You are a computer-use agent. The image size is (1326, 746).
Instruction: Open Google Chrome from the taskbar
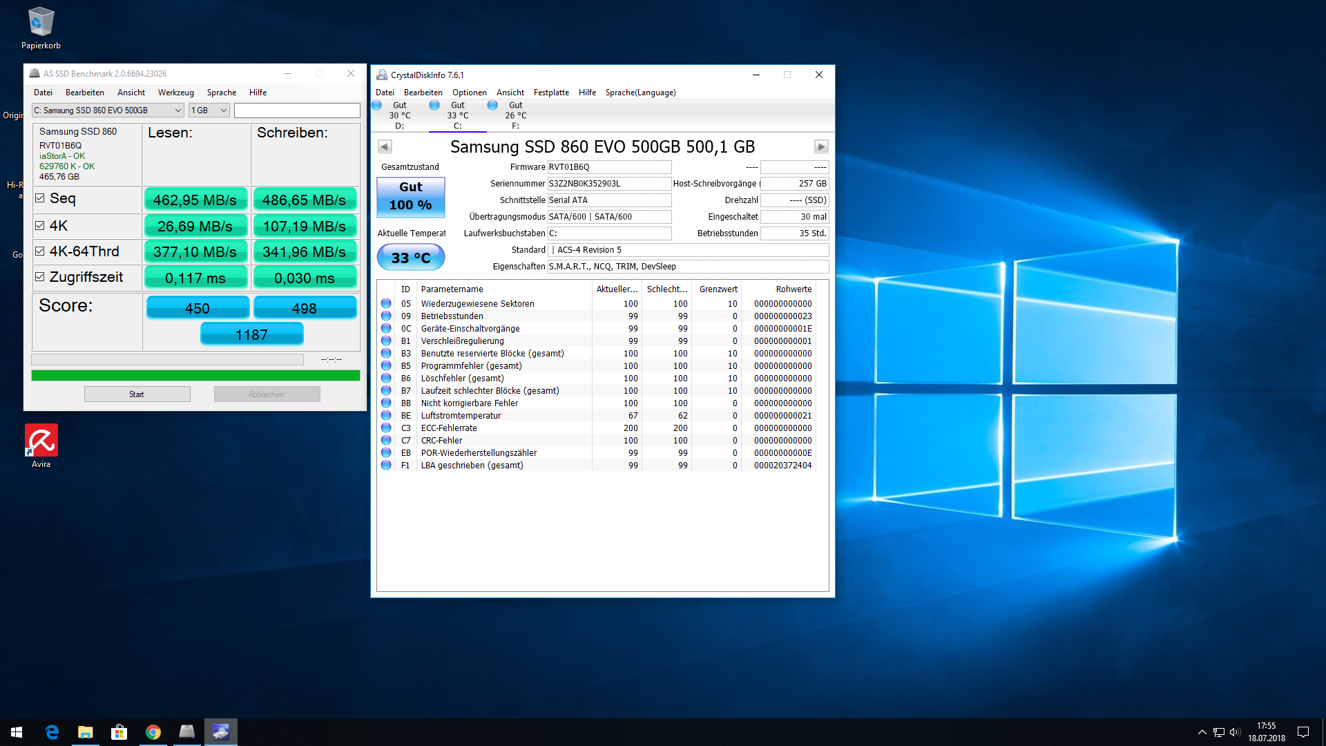click(153, 731)
